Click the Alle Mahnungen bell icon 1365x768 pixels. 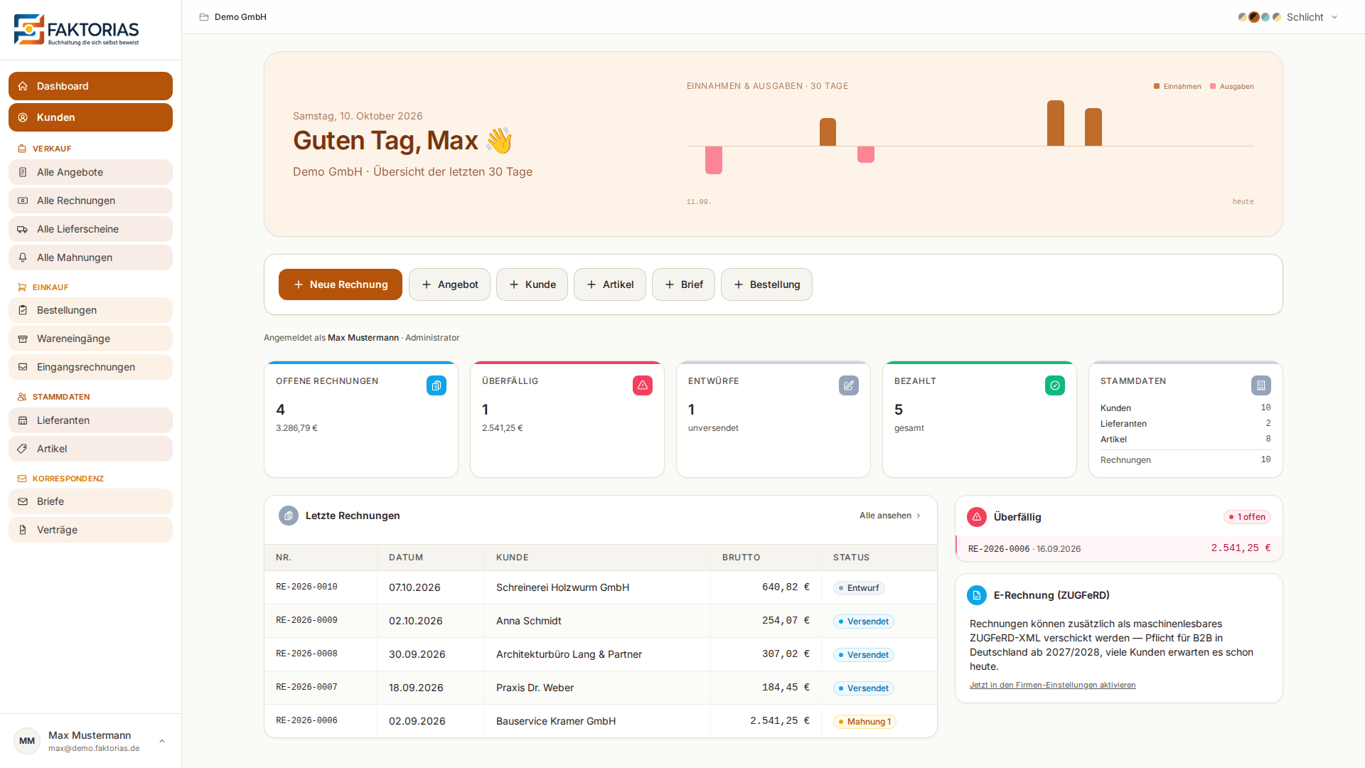click(x=23, y=257)
